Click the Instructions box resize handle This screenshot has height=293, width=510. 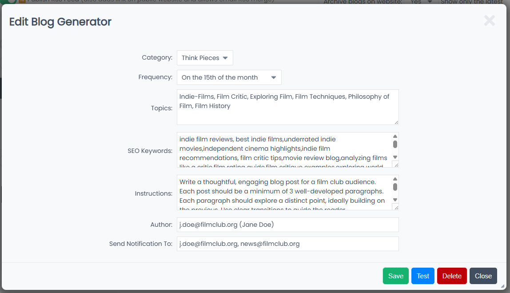[395, 207]
